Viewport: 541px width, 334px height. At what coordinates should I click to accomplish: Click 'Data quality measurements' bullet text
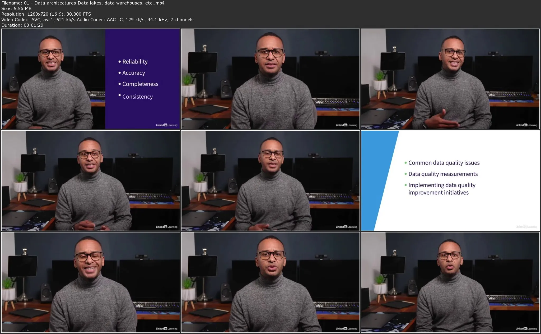(443, 174)
